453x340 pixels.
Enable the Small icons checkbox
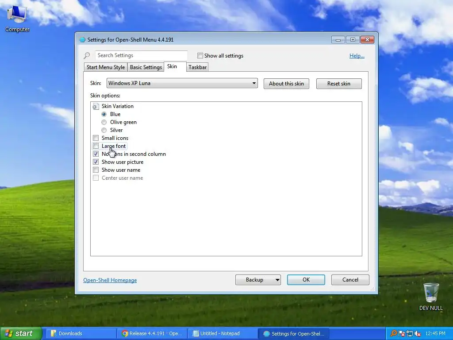click(96, 138)
